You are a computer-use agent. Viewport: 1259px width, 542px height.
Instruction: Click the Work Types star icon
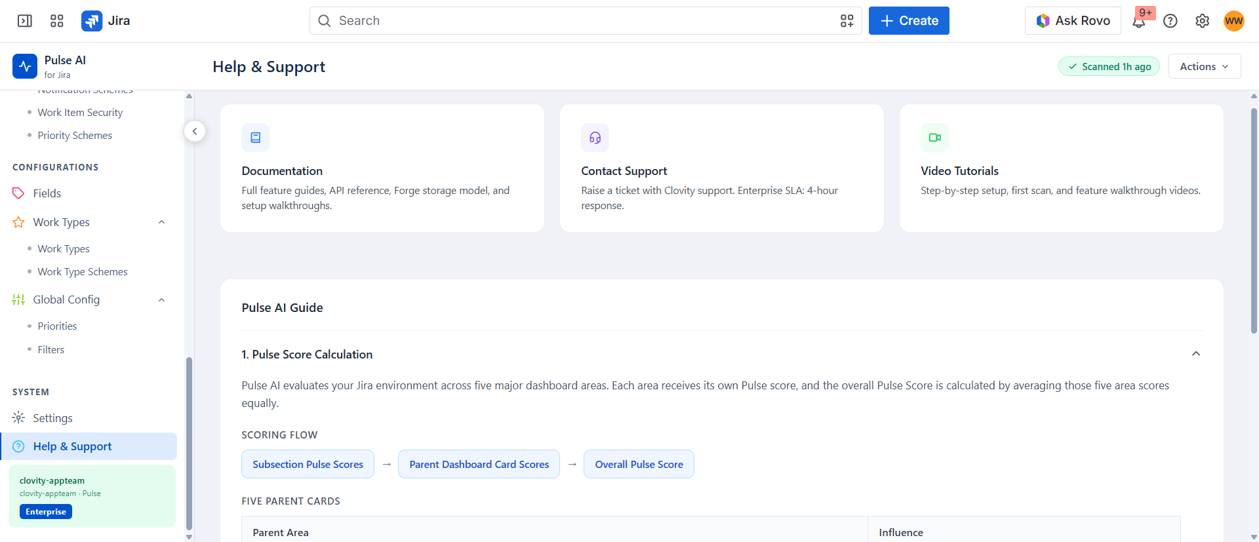click(18, 222)
